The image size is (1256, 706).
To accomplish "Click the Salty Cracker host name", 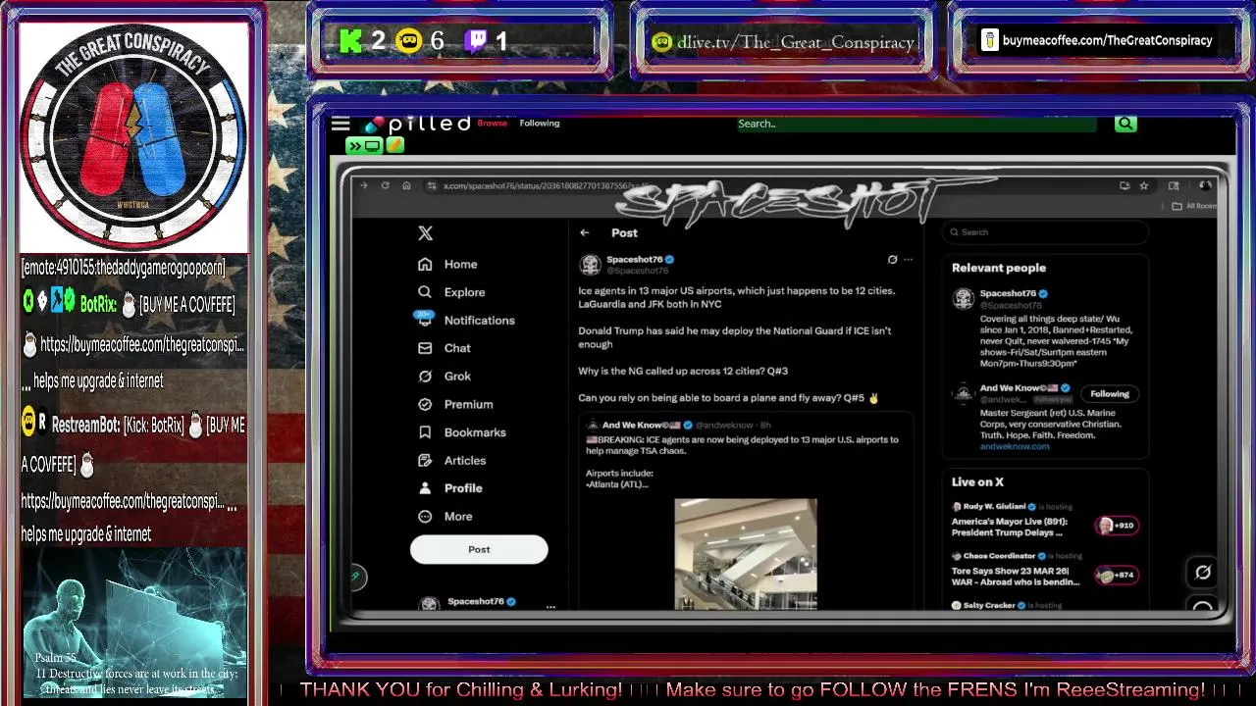I will point(989,605).
